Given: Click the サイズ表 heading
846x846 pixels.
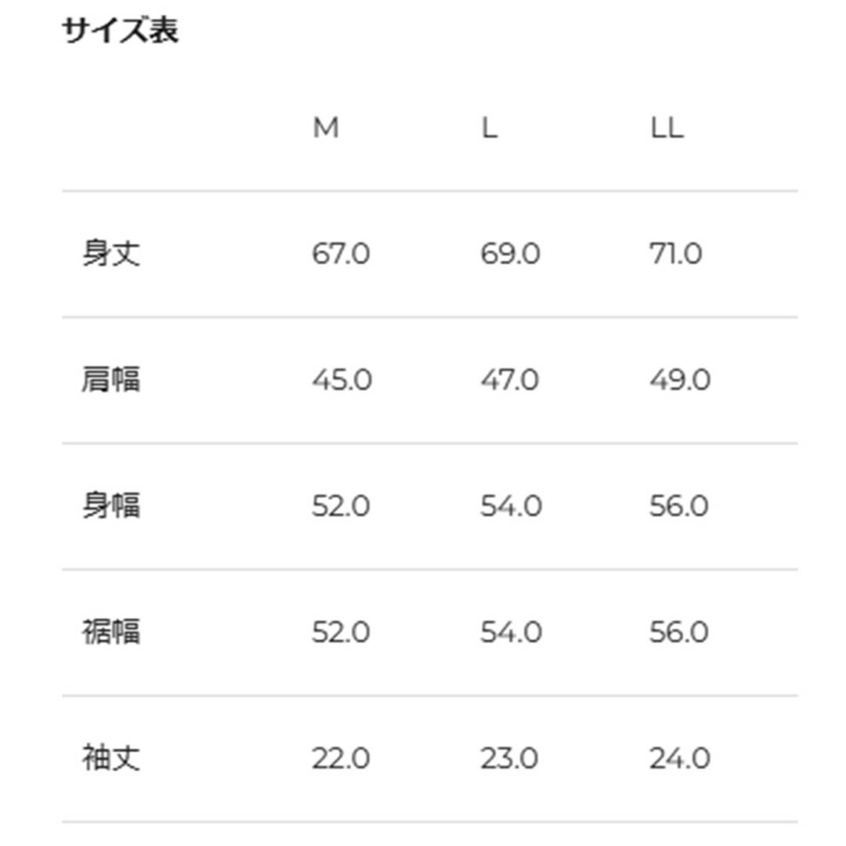Looking at the screenshot, I should click(121, 30).
